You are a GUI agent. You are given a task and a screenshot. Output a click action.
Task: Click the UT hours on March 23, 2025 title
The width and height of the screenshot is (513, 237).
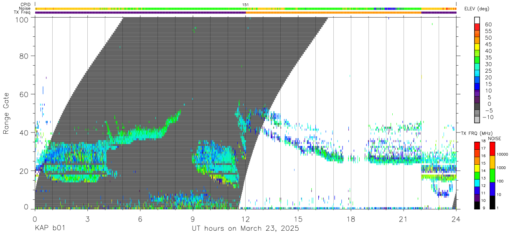tap(245, 229)
